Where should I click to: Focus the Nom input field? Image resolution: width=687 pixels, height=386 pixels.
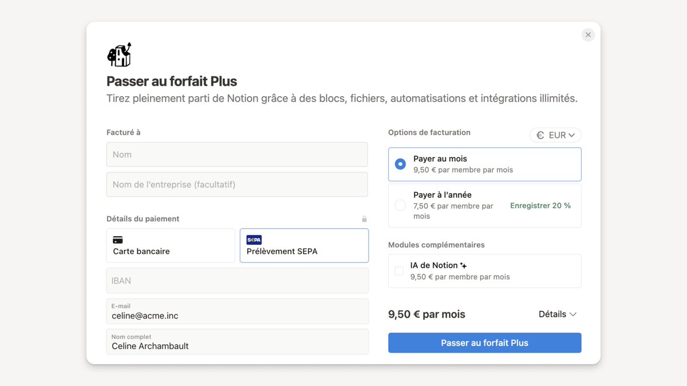click(237, 154)
